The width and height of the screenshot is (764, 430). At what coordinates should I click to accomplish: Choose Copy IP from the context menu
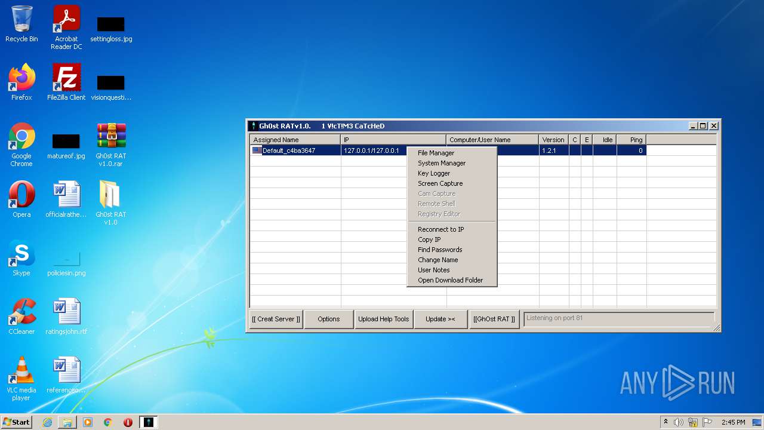tap(452, 239)
